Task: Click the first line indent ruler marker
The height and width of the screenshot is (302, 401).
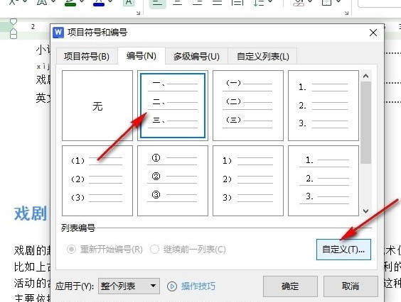Action: (x=14, y=22)
